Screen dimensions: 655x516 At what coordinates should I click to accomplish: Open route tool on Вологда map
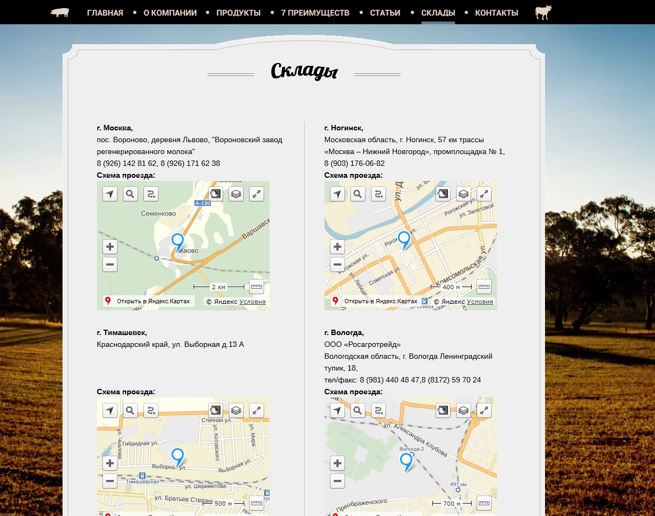(x=378, y=410)
